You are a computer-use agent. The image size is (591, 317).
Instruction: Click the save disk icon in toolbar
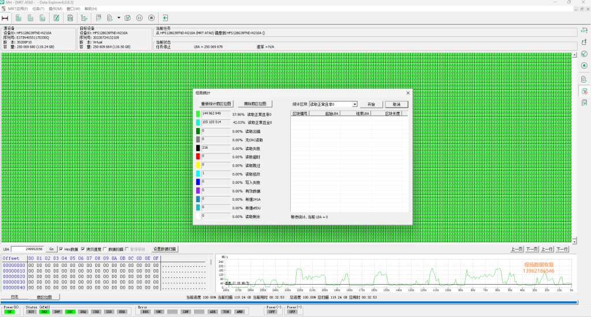click(x=70, y=18)
